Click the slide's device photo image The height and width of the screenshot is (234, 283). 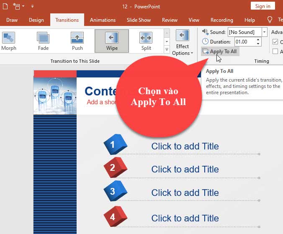(x=55, y=96)
